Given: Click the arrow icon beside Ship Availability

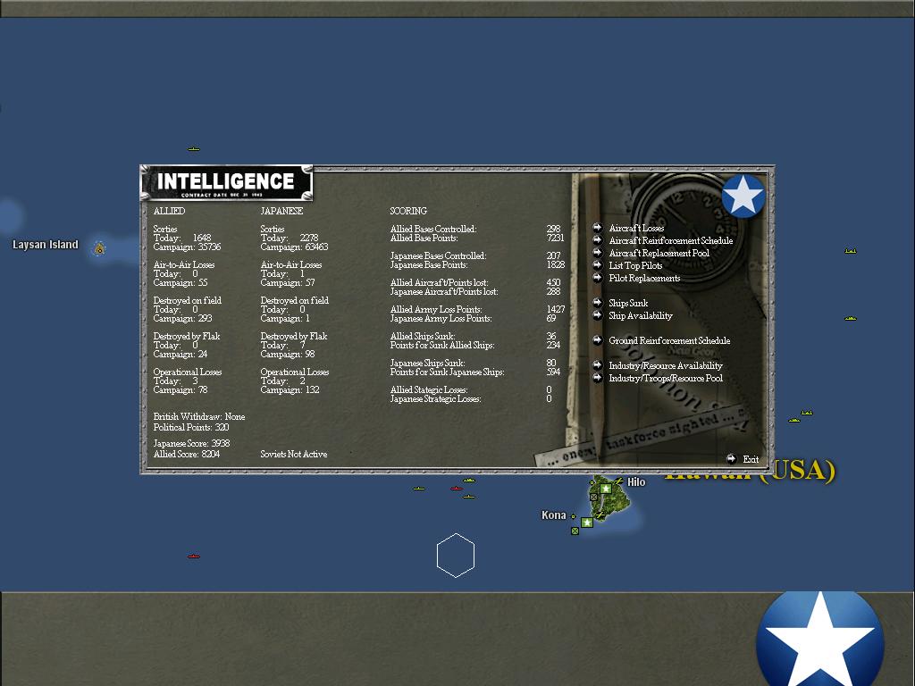Looking at the screenshot, I should (x=597, y=315).
